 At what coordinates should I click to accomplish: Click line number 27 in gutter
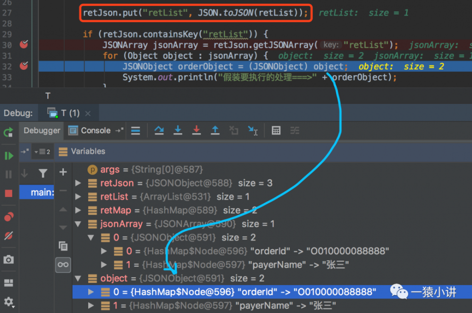pos(7,13)
